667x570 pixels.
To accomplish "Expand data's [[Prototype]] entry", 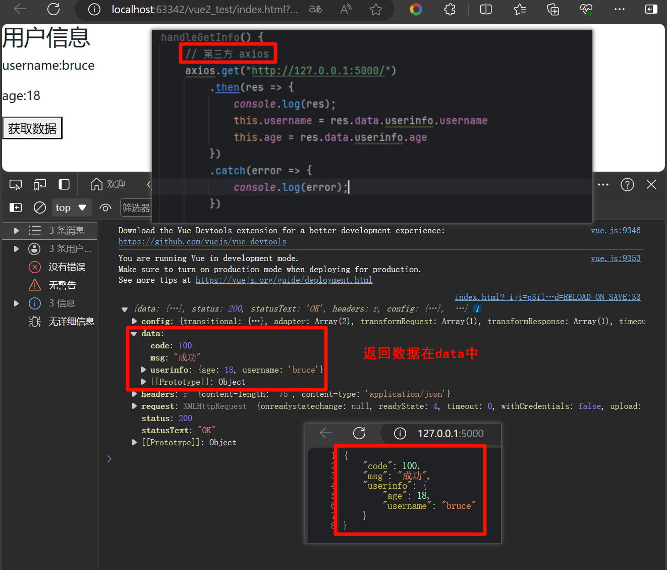I will (x=144, y=382).
